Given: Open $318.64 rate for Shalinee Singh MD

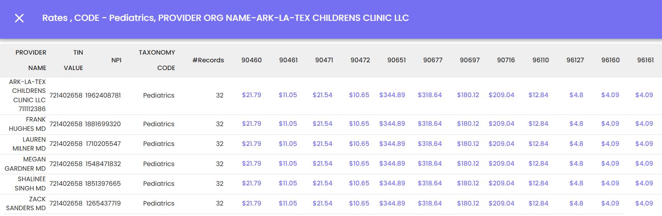Looking at the screenshot, I should (430, 183).
